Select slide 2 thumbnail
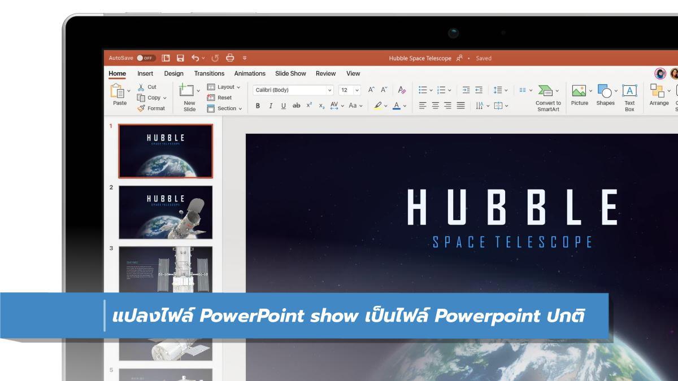This screenshot has width=678, height=381. pos(166,212)
